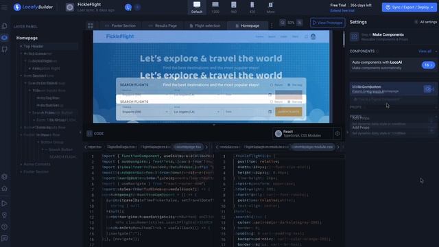Click View all components link
Image resolution: width=439 pixels, height=247 pixels.
pyautogui.click(x=425, y=51)
